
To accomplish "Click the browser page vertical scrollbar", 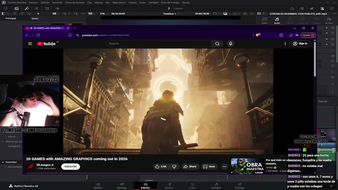I will [315, 59].
